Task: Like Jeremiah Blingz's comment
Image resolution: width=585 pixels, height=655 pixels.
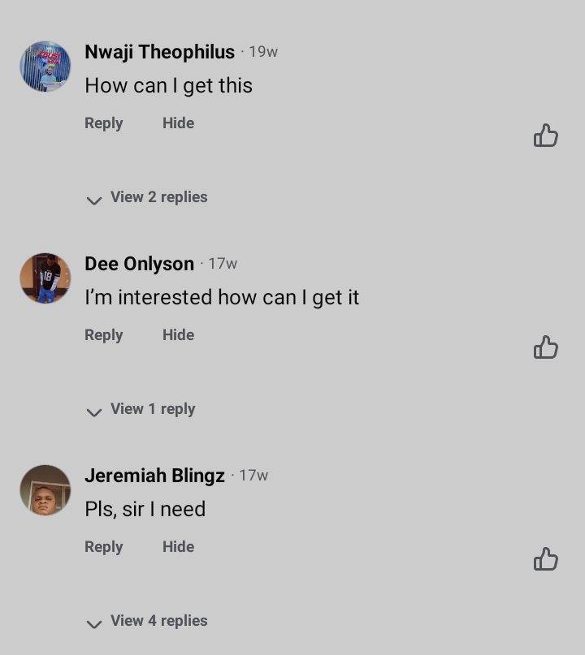Action: pyautogui.click(x=546, y=559)
